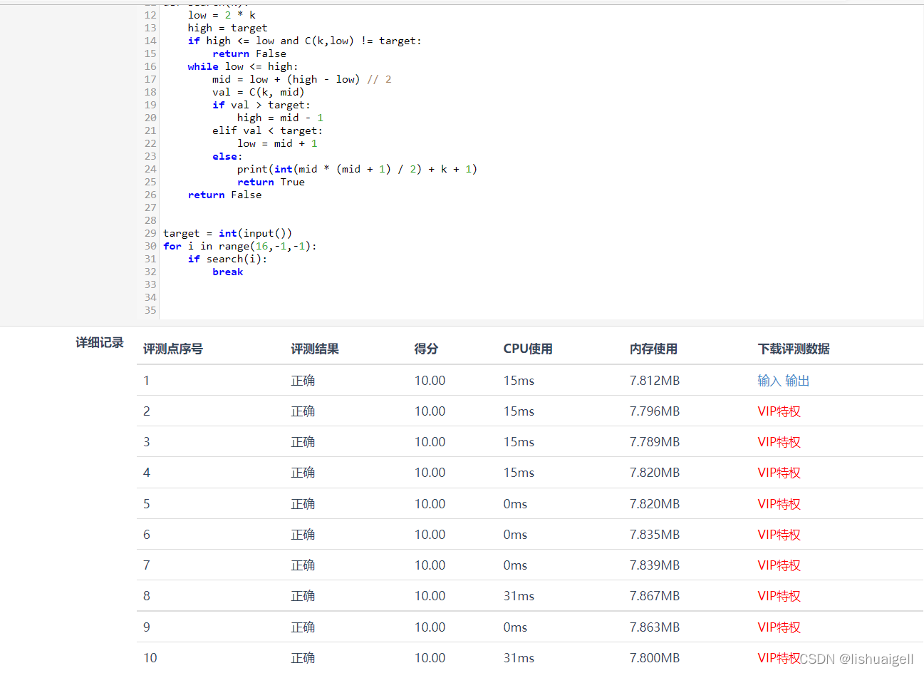Screen dimensions: 924x673
Task: Click the 0ms CPU value in row 9
Action: 515,627
